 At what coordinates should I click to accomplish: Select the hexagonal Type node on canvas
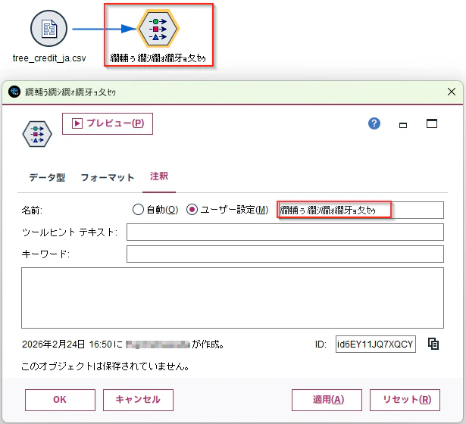point(158,29)
